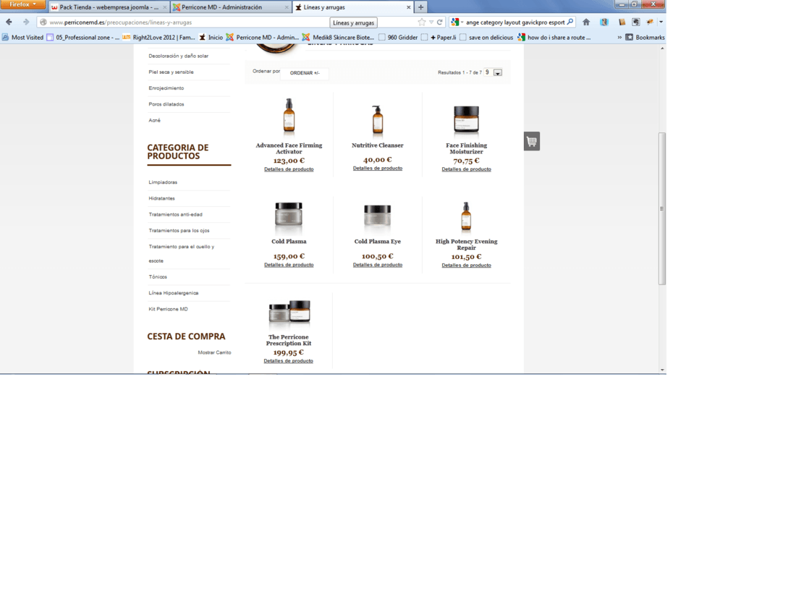Open address bar history dropdown arrow
The height and width of the screenshot is (597, 796).
431,22
